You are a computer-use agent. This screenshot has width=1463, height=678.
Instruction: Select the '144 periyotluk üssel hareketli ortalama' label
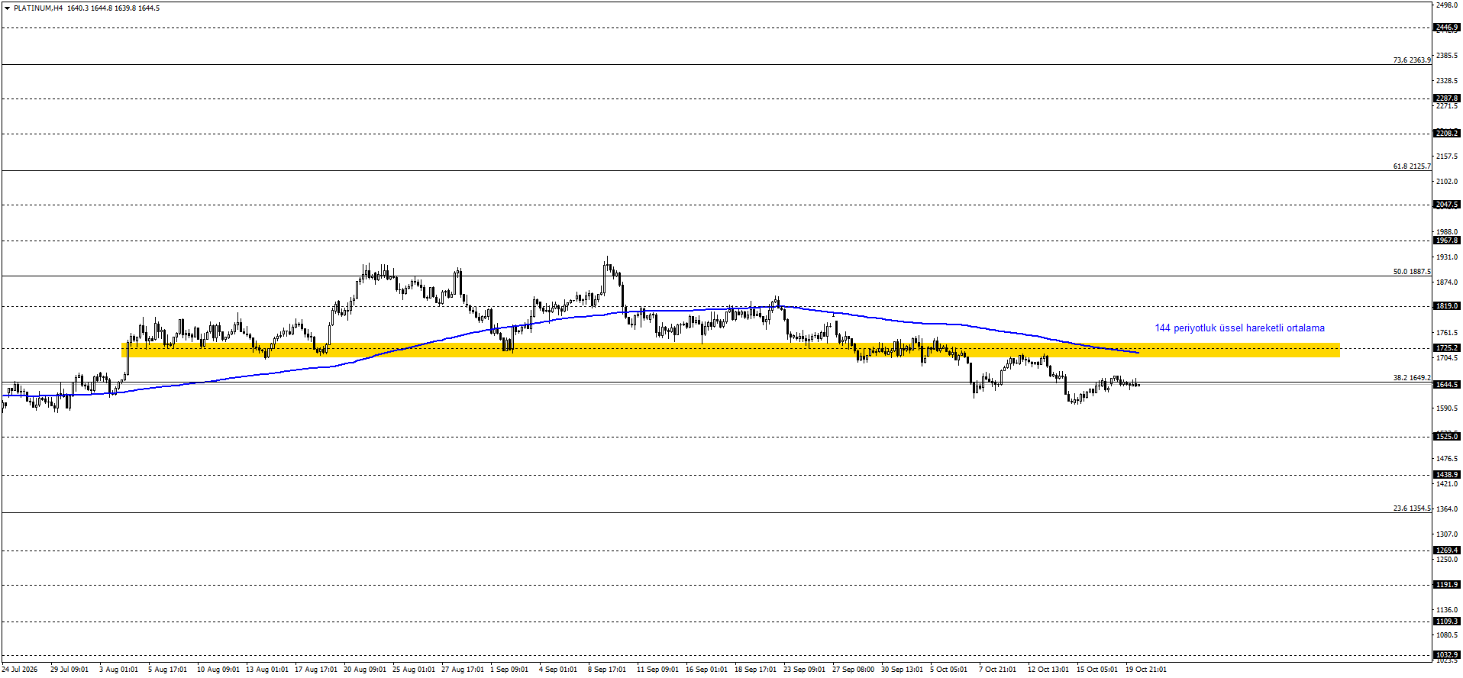[x=1239, y=328]
